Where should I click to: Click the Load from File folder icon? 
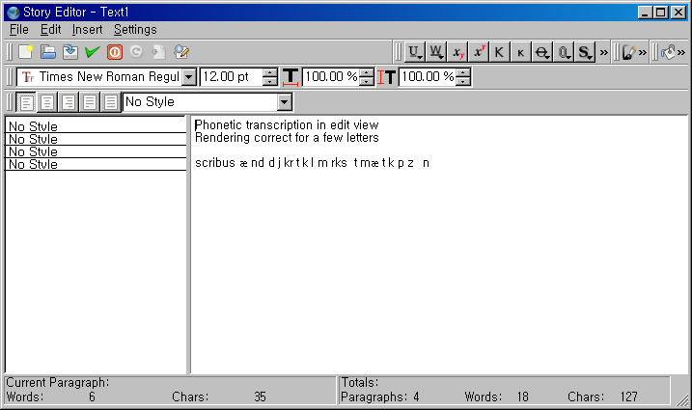point(48,52)
